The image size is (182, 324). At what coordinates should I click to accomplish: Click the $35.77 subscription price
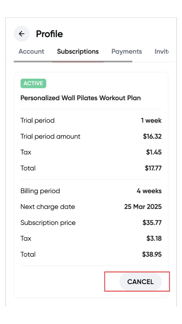[x=152, y=223]
